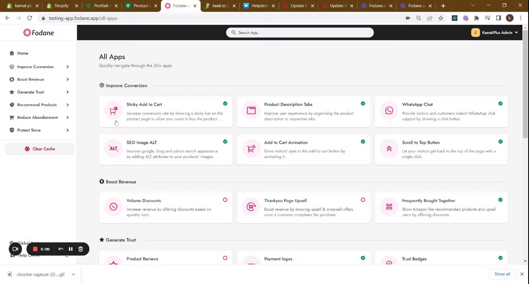The height and width of the screenshot is (284, 529).
Task: Click Show all downloads link
Action: pos(502,274)
